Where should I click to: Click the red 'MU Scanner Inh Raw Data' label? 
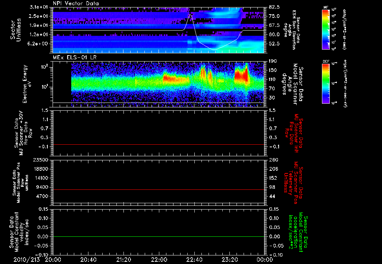coord(294,133)
